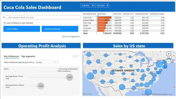
Task: Click the Utah sales bubble
Action: pos(103,72)
